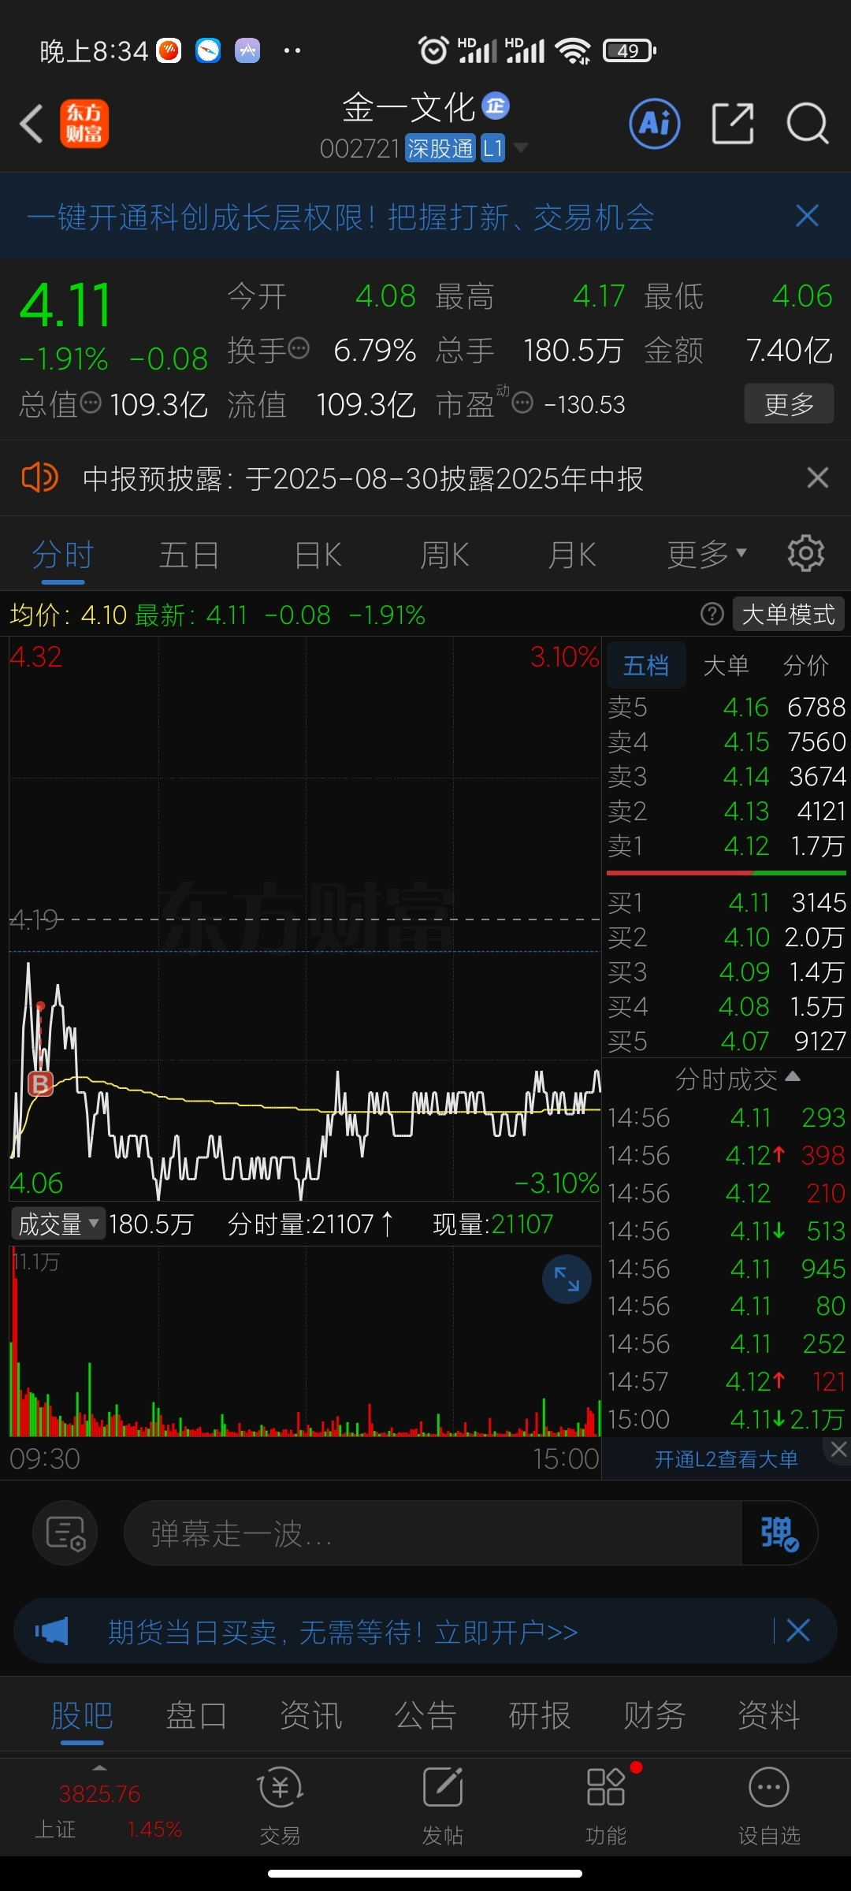
Task: Tap the megaphone promo icon
Action: coord(52,1630)
